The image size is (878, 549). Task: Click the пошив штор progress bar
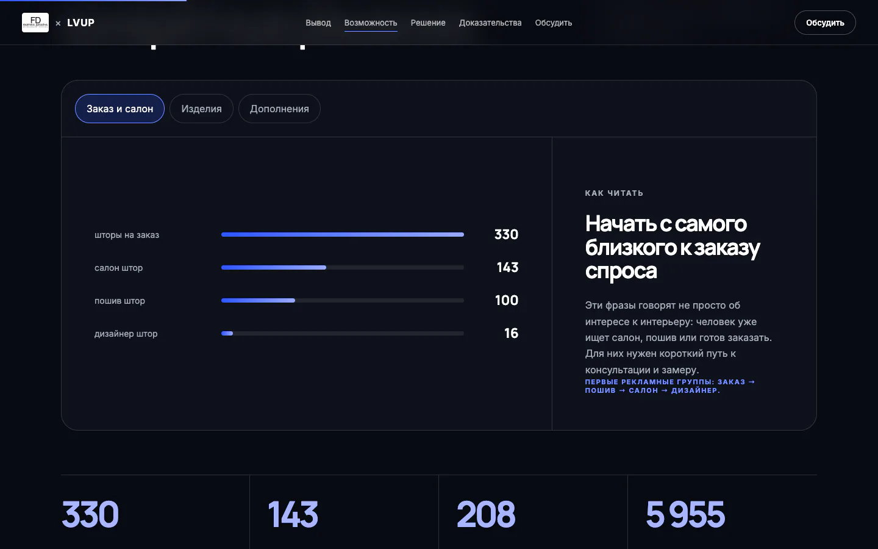click(343, 300)
